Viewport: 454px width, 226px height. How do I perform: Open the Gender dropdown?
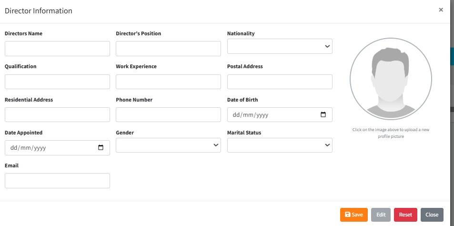(x=168, y=145)
